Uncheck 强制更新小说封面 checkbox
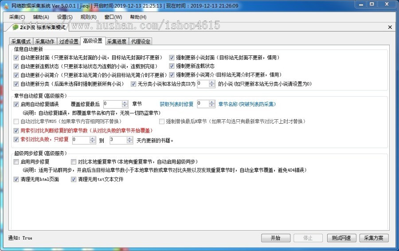399x251 pixels. 172,58
